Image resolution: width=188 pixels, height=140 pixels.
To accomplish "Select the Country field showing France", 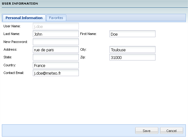I will click(56, 65).
